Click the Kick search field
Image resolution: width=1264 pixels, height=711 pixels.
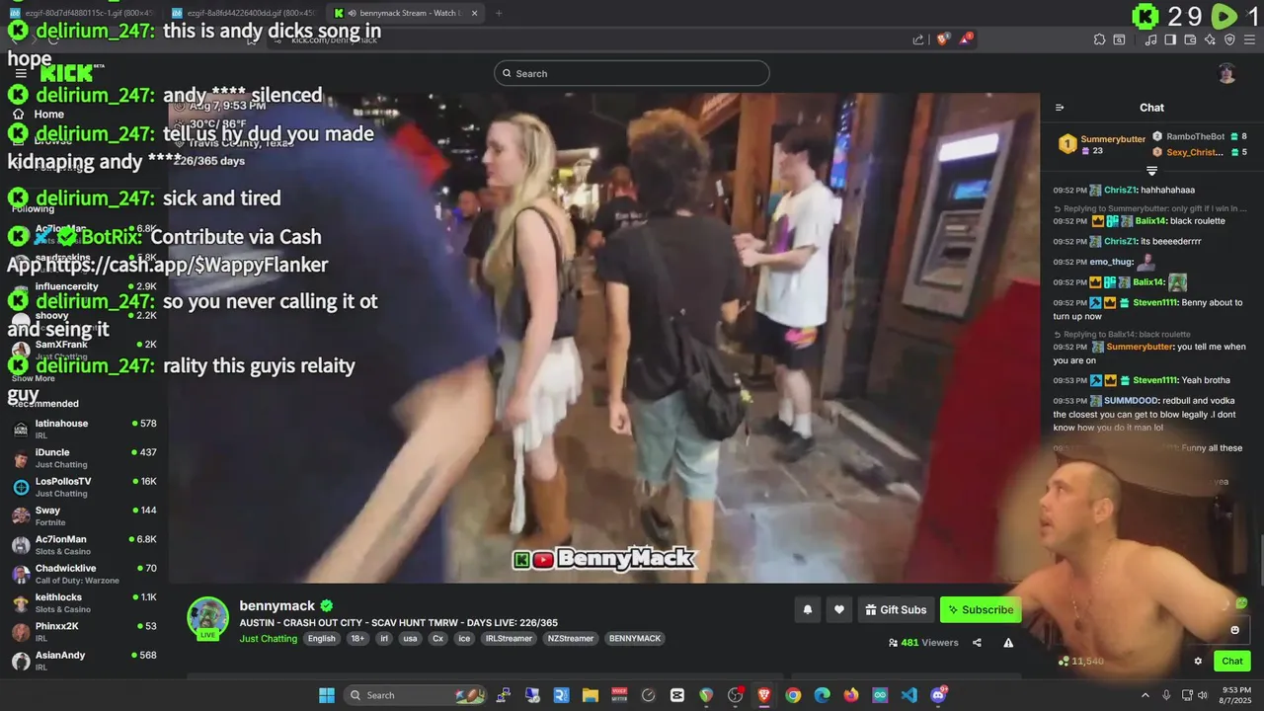click(632, 73)
